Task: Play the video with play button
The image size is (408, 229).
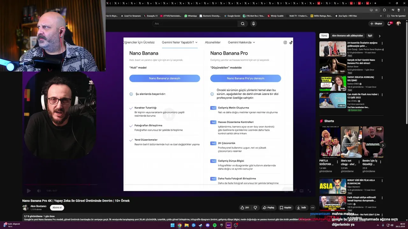Action: [29, 191]
